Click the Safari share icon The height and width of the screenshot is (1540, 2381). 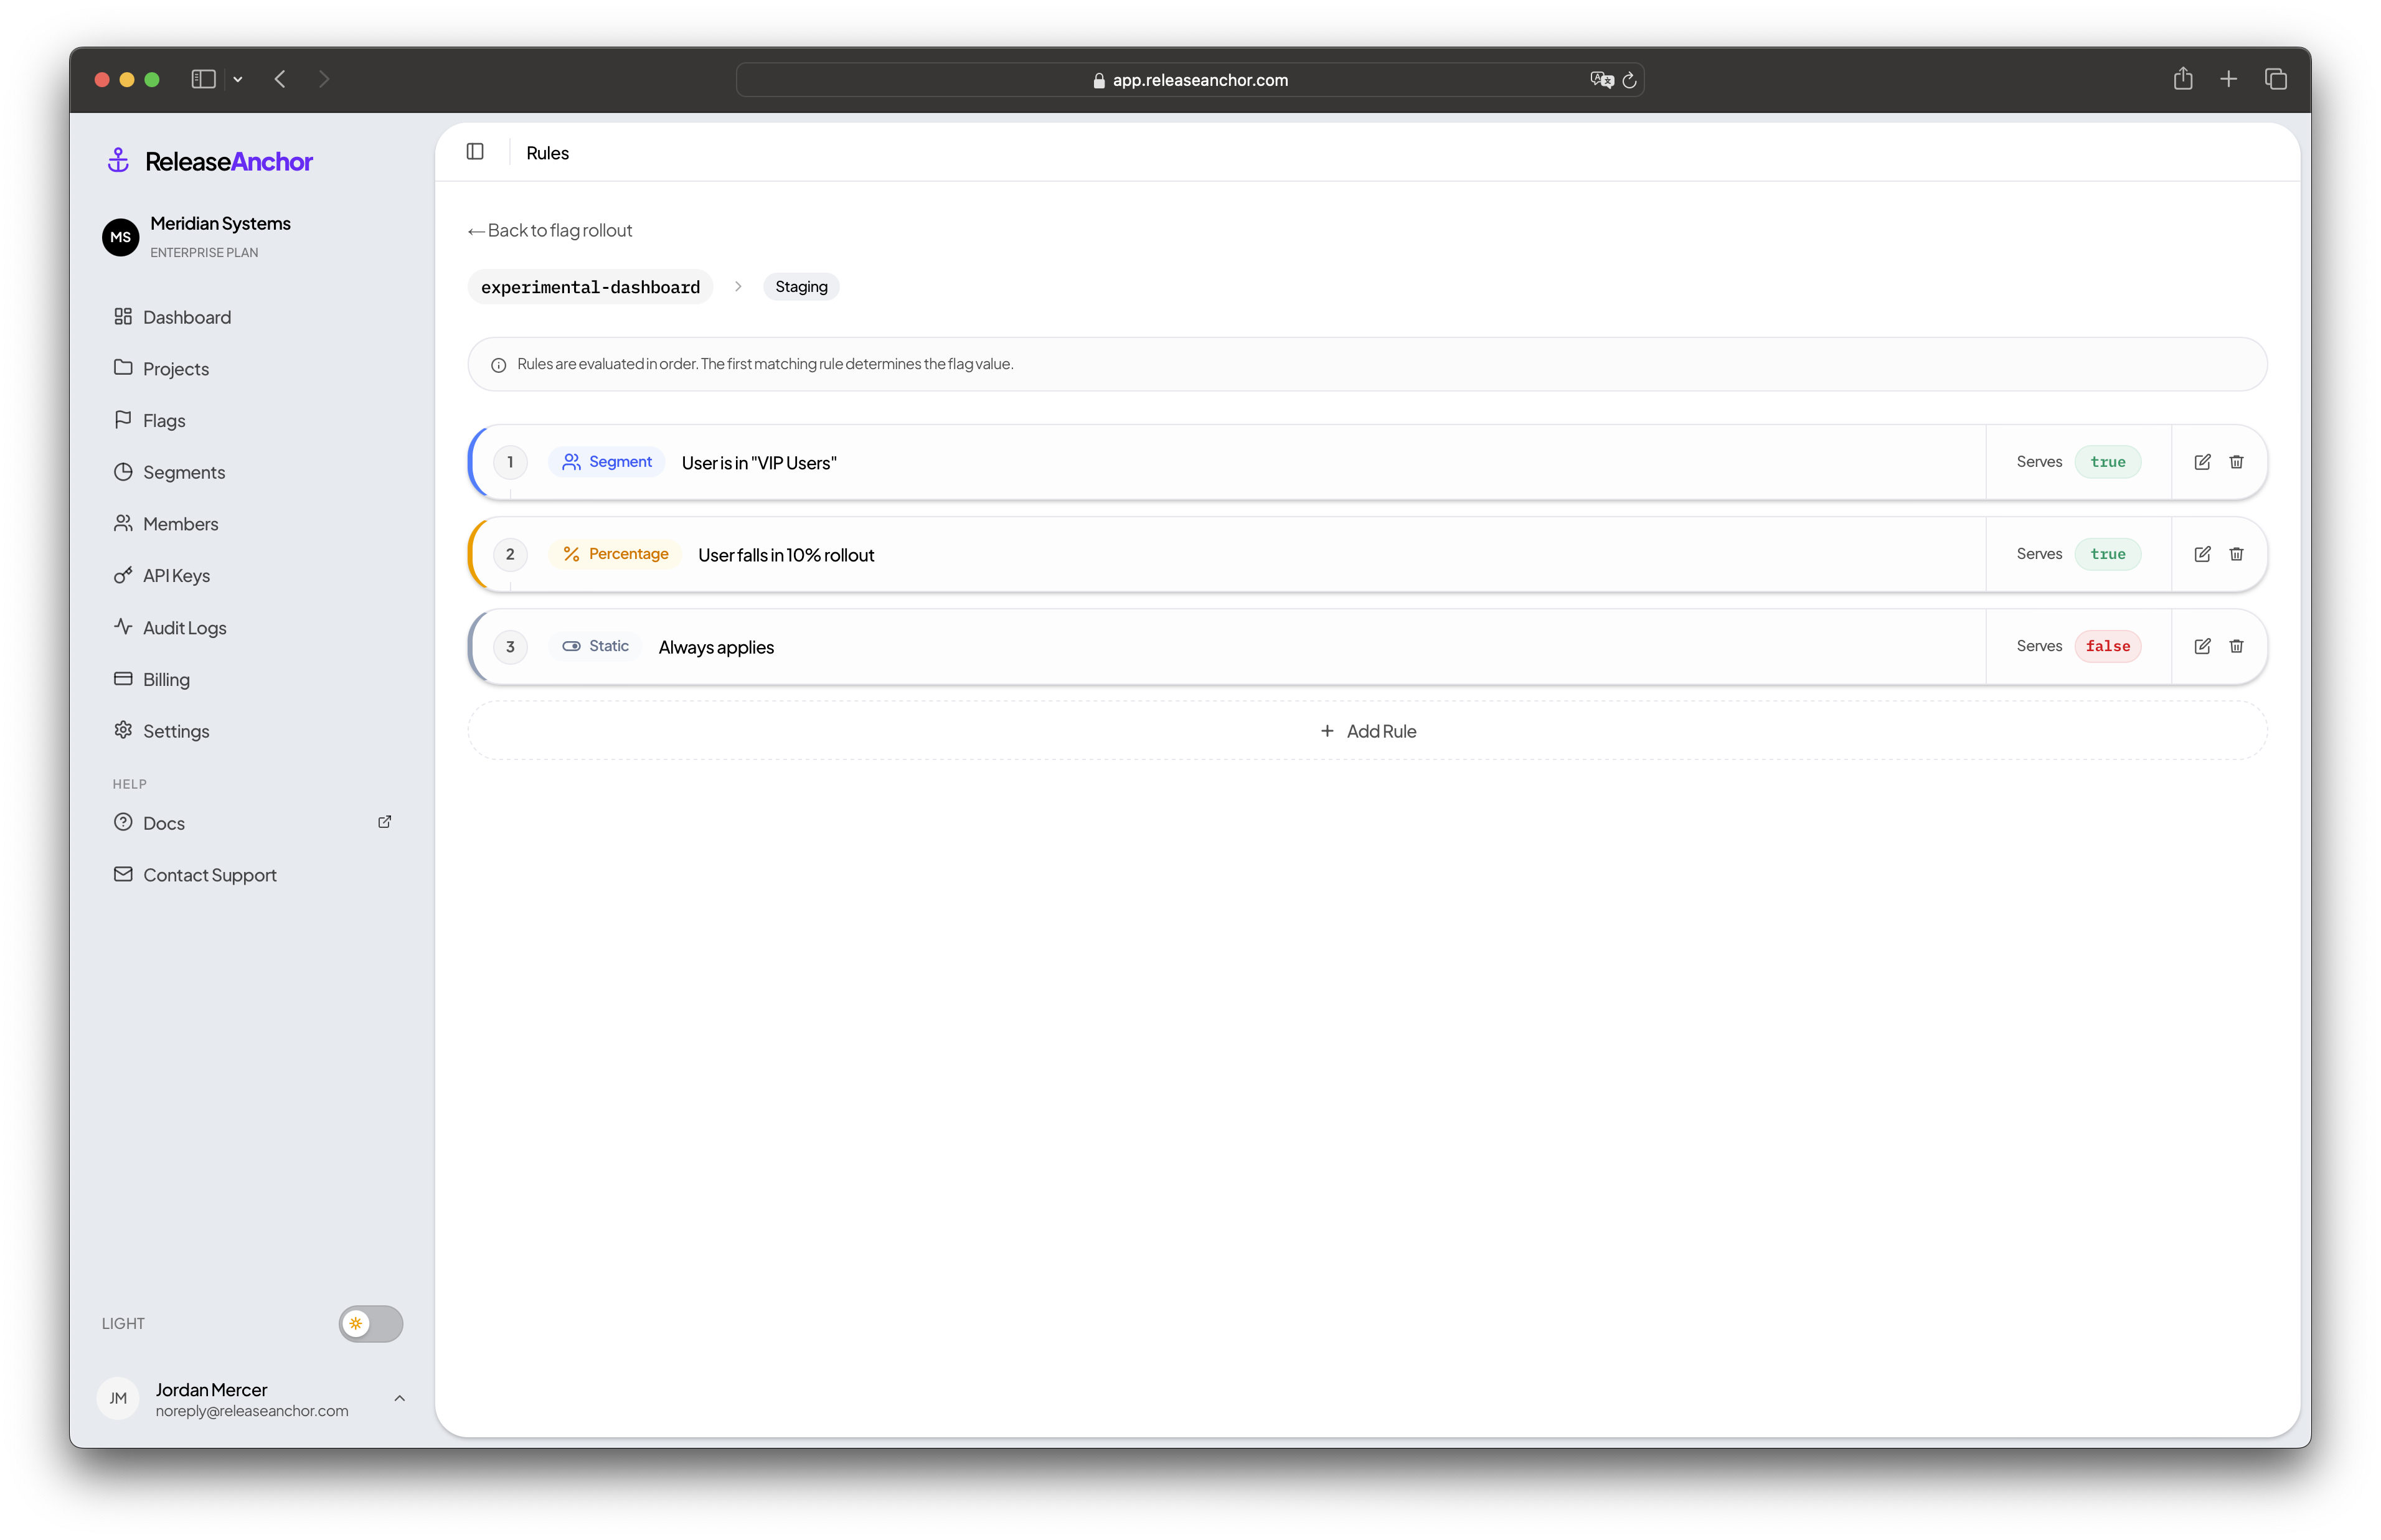(x=2182, y=79)
